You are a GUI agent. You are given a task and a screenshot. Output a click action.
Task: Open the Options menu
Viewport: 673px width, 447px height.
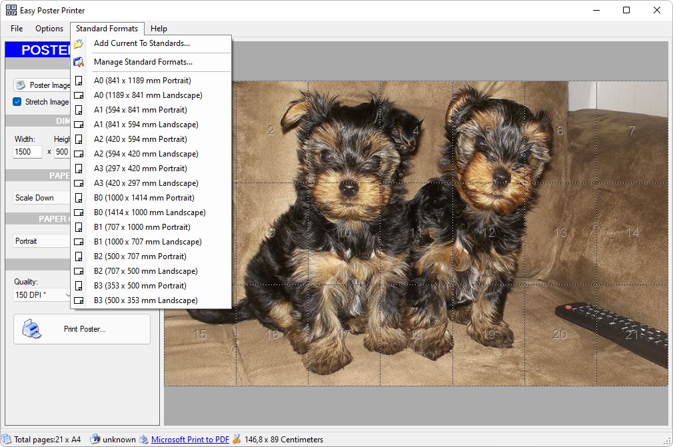tap(49, 29)
